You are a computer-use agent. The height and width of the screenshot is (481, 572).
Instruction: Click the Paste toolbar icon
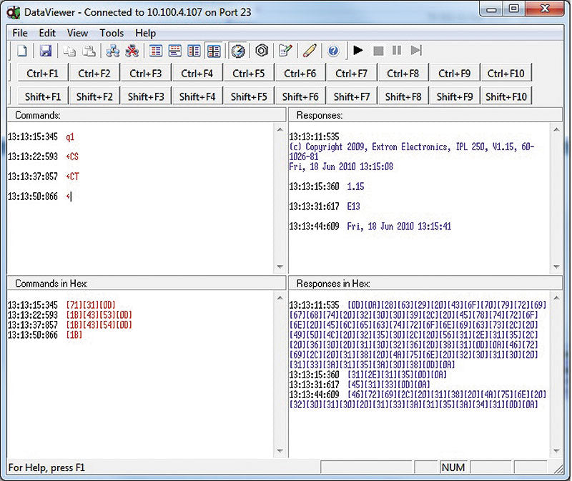tap(89, 51)
